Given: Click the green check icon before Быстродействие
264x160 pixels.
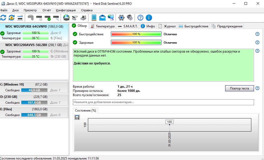Looking at the screenshot, I should (x=75, y=34).
